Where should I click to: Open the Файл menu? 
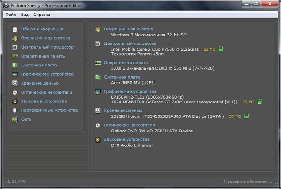[x=11, y=15]
